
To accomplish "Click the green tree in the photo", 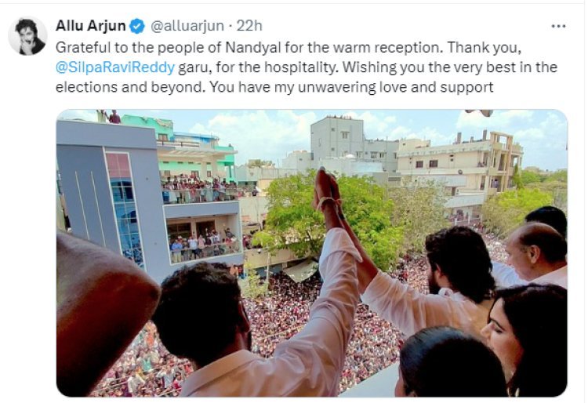I will click(x=330, y=216).
